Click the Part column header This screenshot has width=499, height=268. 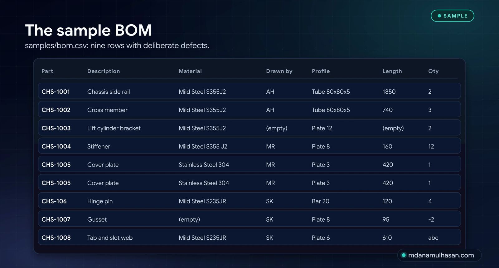[x=47, y=71]
